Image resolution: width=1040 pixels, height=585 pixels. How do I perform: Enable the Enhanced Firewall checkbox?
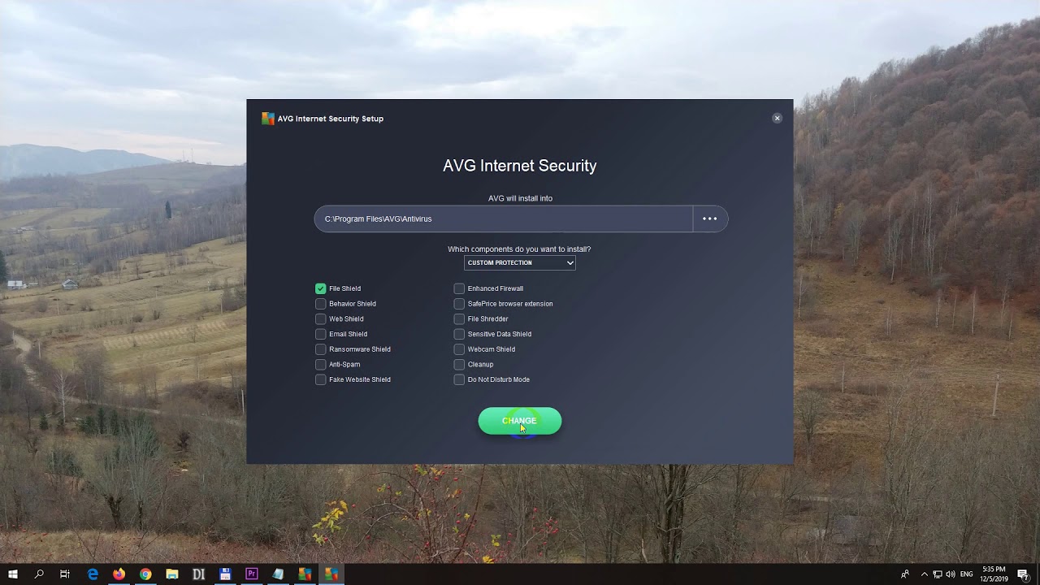tap(459, 288)
